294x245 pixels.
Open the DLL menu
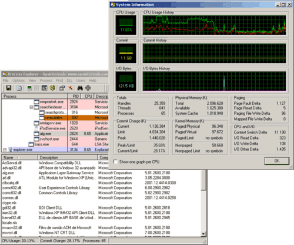69,81
